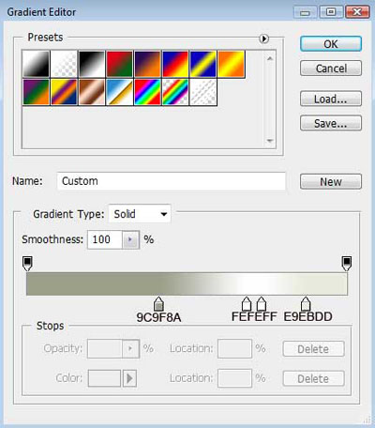The image size is (375, 428).
Task: Click the Load... button
Action: (331, 99)
